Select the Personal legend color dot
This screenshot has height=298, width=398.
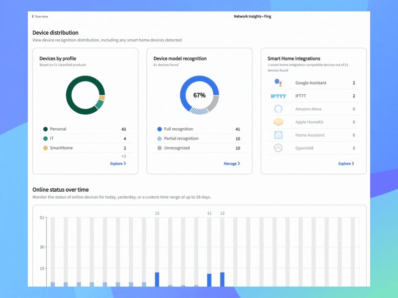(x=45, y=129)
